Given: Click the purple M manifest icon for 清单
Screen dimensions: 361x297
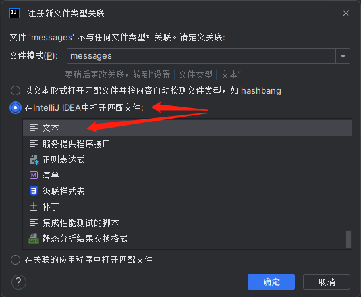Looking at the screenshot, I should coord(34,175).
